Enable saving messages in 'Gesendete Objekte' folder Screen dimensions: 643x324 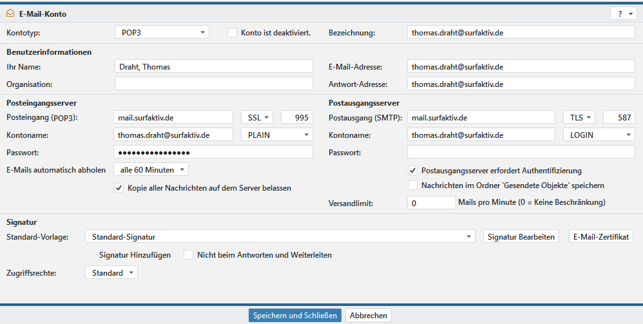coord(413,186)
